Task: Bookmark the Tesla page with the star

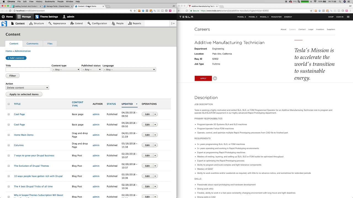Action: [x=311, y=11]
